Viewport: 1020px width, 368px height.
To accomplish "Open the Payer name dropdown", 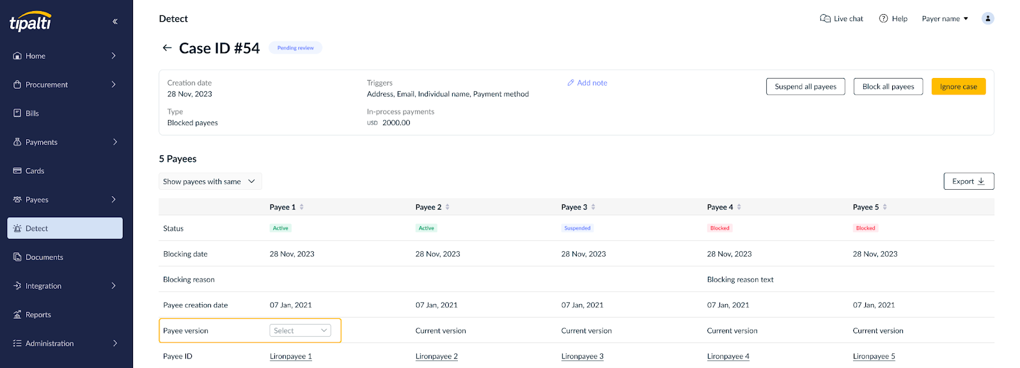I will [945, 19].
